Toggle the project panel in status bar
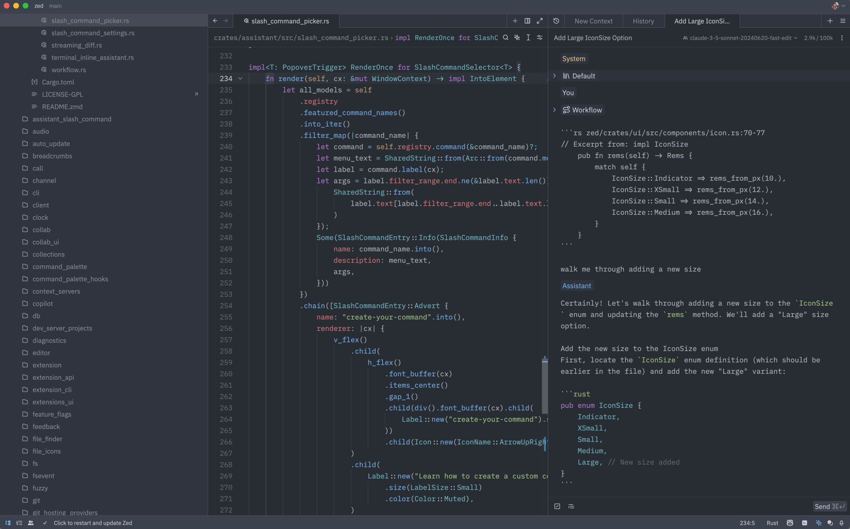Screen dimensions: 850x529 [x=8, y=523]
